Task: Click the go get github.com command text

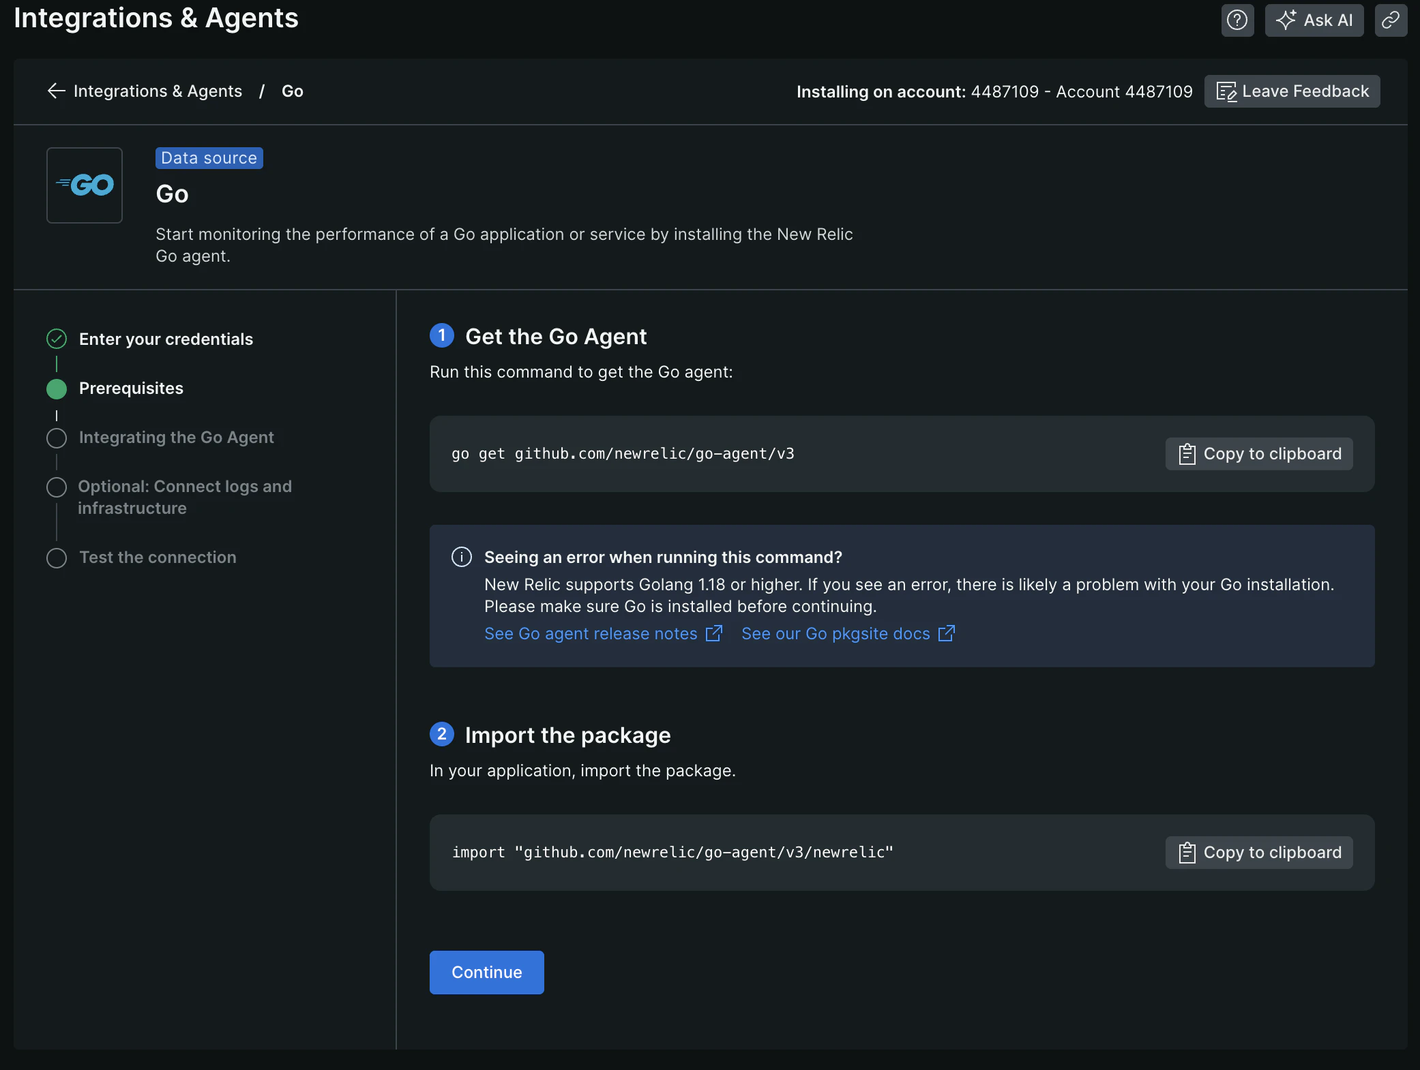Action: tap(623, 454)
